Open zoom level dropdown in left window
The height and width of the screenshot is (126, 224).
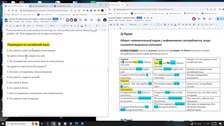[x=30, y=26]
